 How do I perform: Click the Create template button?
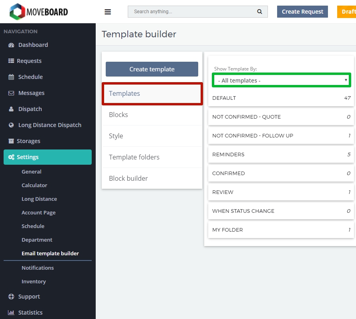click(x=152, y=69)
